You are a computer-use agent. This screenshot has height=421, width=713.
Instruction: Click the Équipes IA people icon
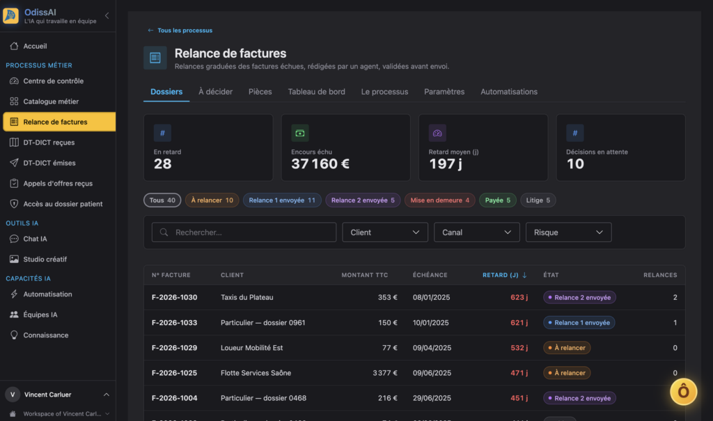pos(14,315)
